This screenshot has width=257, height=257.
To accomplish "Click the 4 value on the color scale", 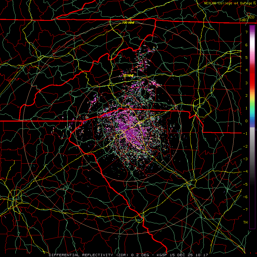I will point(246,70).
